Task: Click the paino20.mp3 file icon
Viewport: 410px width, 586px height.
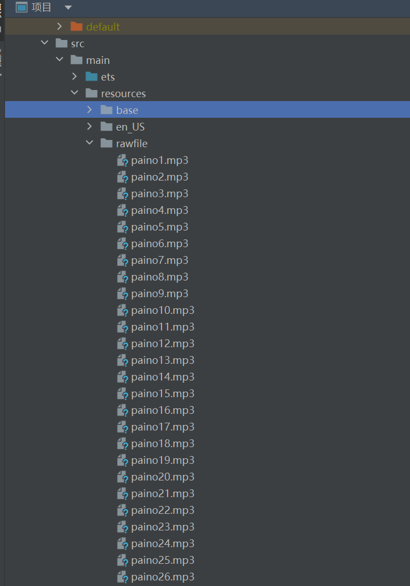Action: [x=123, y=477]
